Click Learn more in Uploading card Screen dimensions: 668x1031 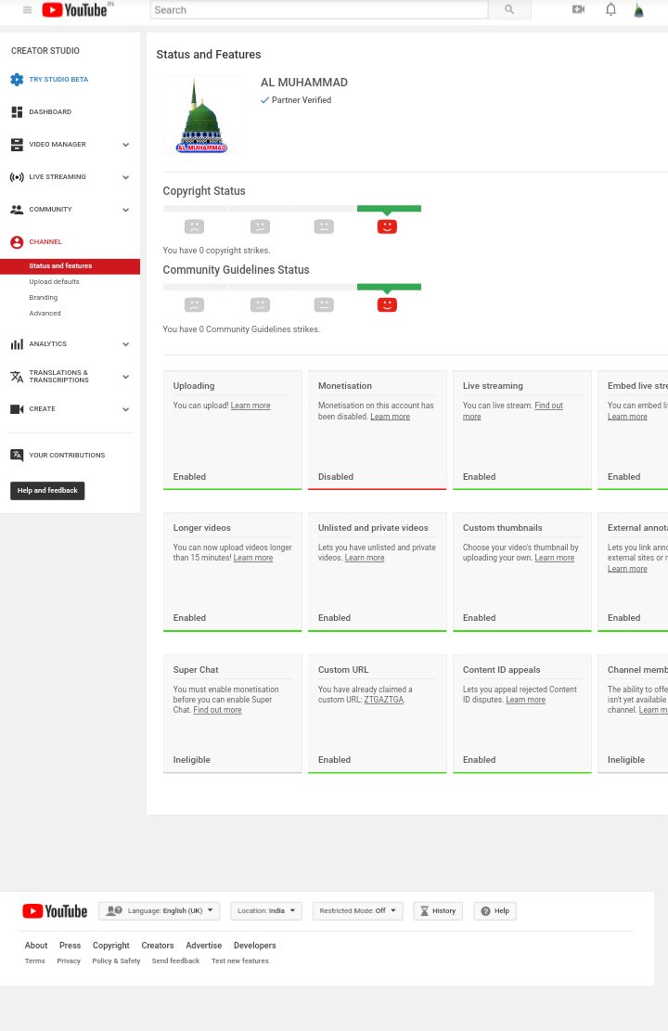click(250, 406)
